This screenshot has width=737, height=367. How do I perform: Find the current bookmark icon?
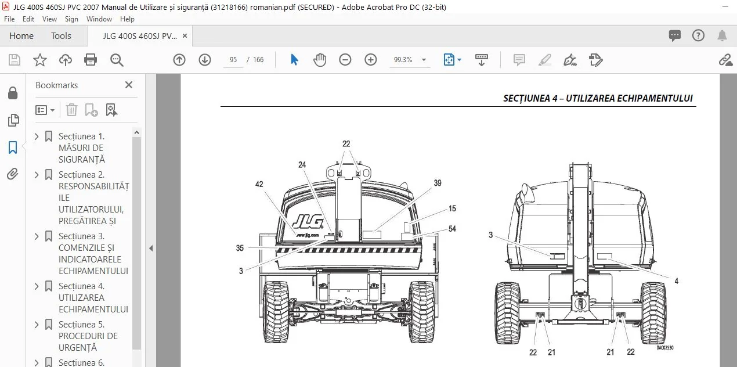(x=111, y=110)
